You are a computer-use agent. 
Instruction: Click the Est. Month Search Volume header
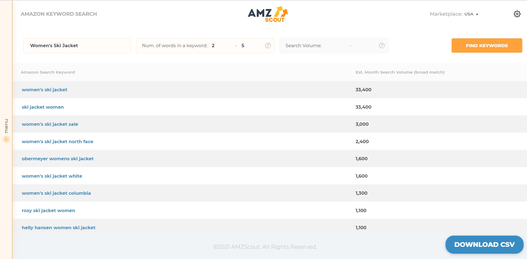pos(400,72)
